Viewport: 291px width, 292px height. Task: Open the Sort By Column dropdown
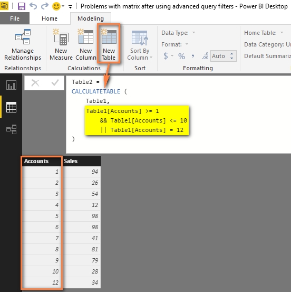coord(140,45)
